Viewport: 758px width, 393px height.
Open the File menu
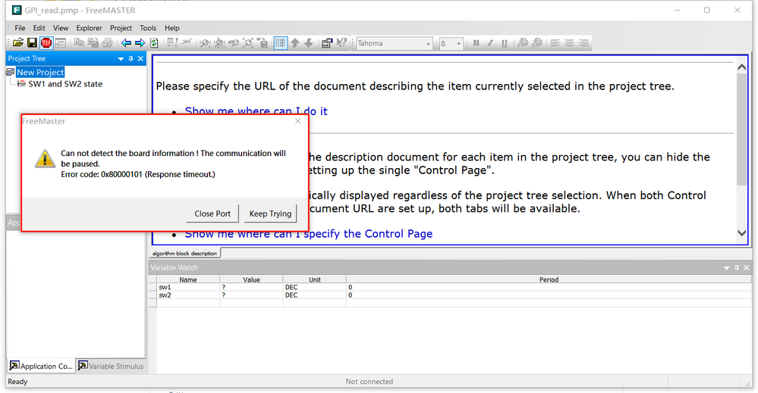20,28
